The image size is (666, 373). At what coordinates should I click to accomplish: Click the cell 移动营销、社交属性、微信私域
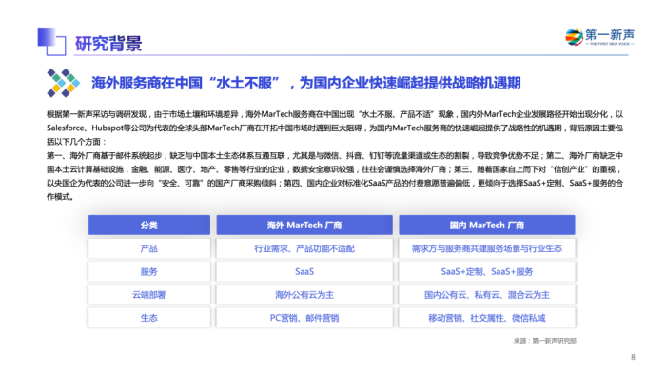coord(487,318)
